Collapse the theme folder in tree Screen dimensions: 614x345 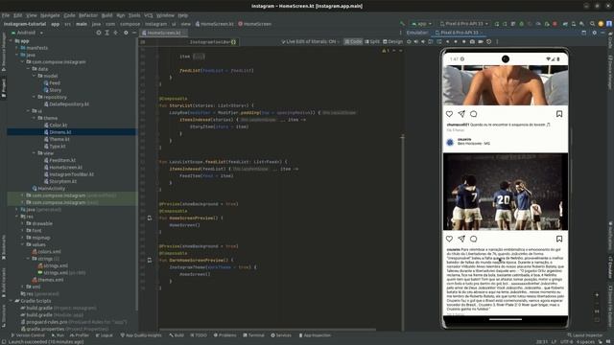35,118
